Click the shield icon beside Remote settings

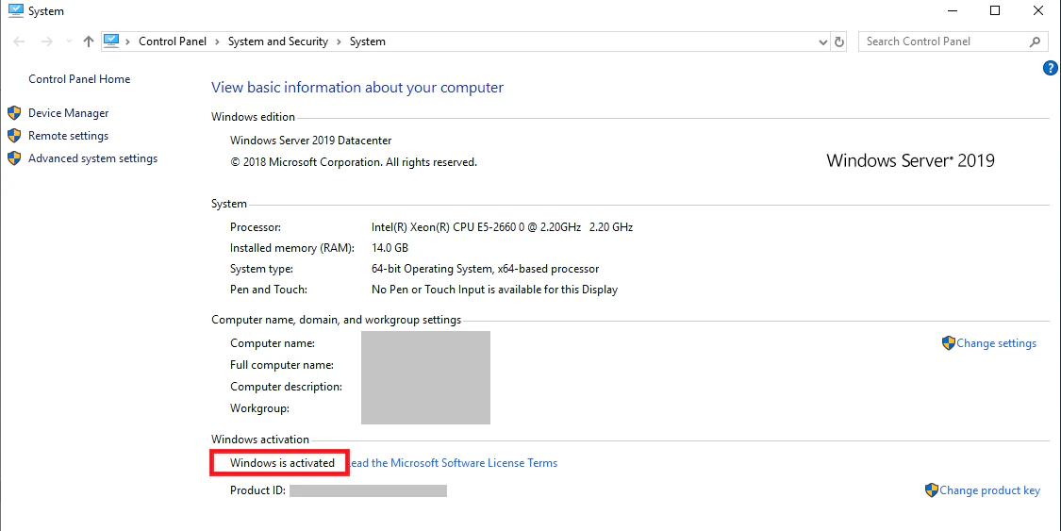[14, 136]
